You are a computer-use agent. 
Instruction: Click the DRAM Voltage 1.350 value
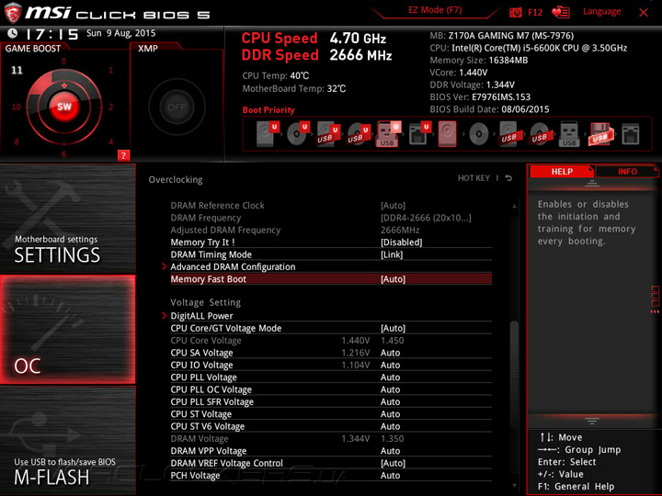click(x=393, y=439)
